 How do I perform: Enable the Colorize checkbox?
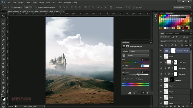tap(136, 79)
